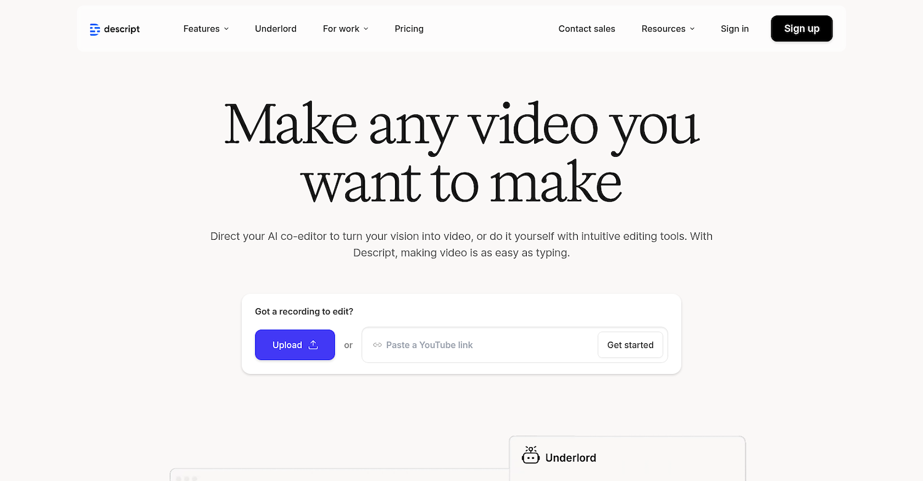Expand the Resources dropdown chevron
The width and height of the screenshot is (923, 481).
click(x=692, y=29)
